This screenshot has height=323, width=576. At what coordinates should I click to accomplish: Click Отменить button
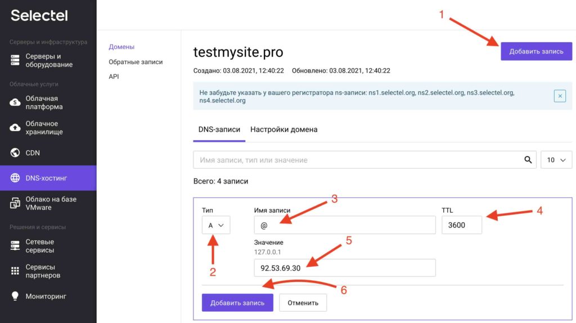[303, 303]
